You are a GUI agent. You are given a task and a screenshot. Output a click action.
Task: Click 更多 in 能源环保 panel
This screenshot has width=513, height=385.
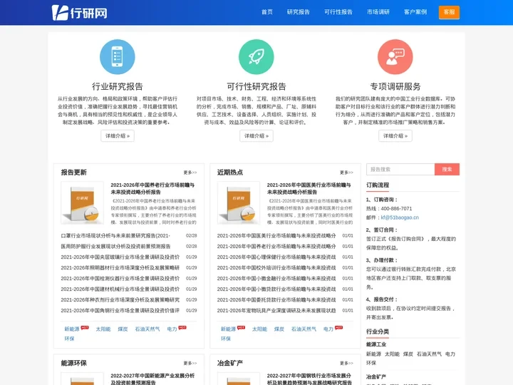tap(190, 363)
